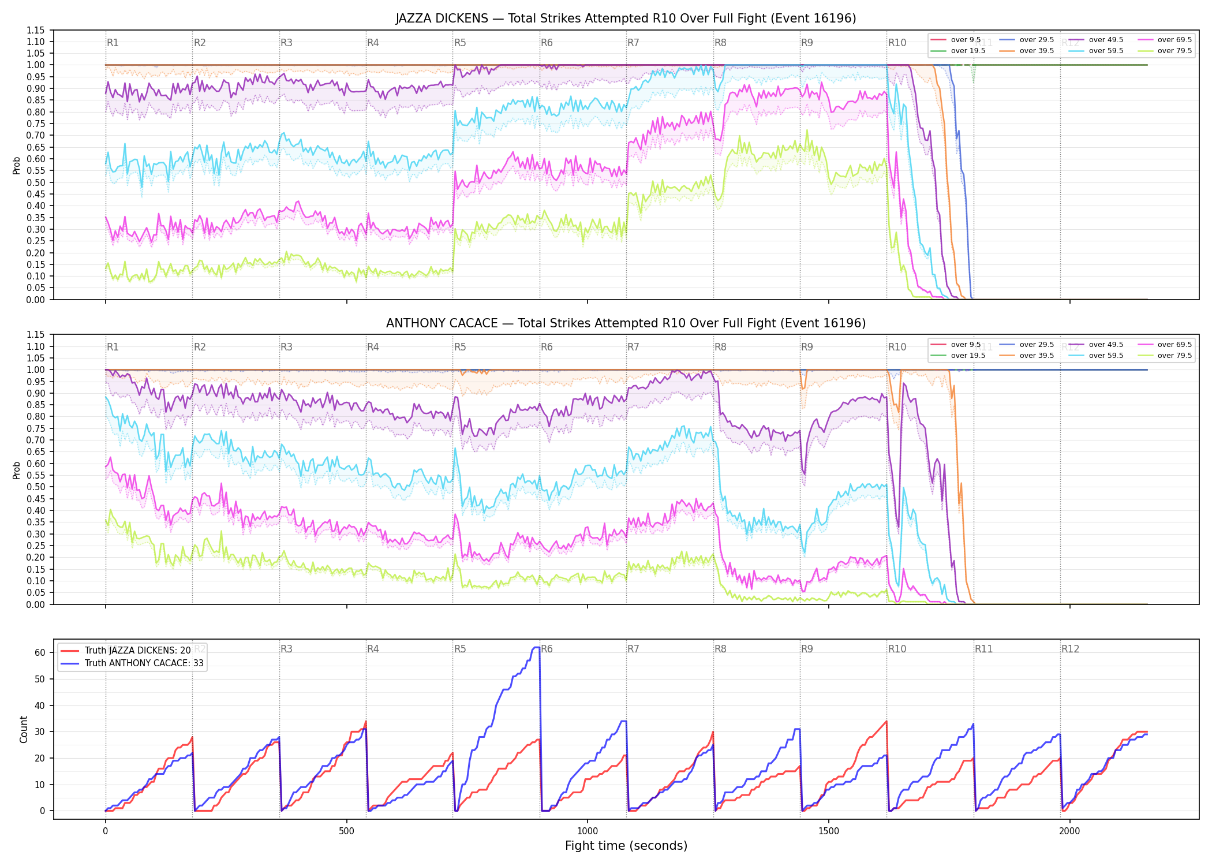Click the 'Prob' y-axis label of top chart
Viewport: 1212px width, 866px height.
(17, 165)
